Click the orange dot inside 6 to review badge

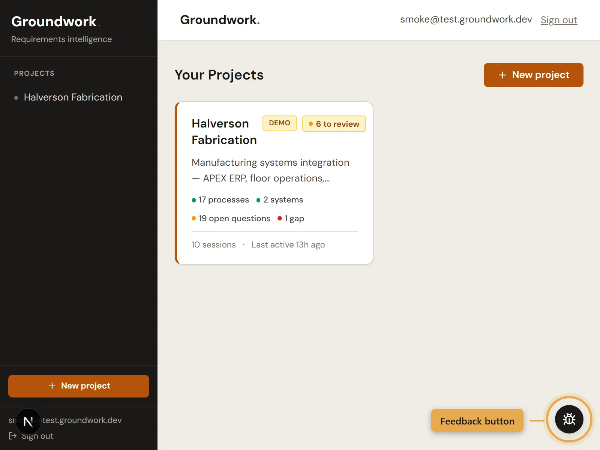click(x=310, y=124)
